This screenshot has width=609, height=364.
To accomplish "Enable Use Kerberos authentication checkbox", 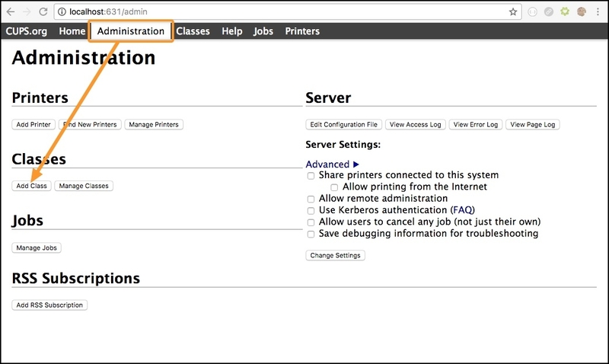I will point(311,210).
